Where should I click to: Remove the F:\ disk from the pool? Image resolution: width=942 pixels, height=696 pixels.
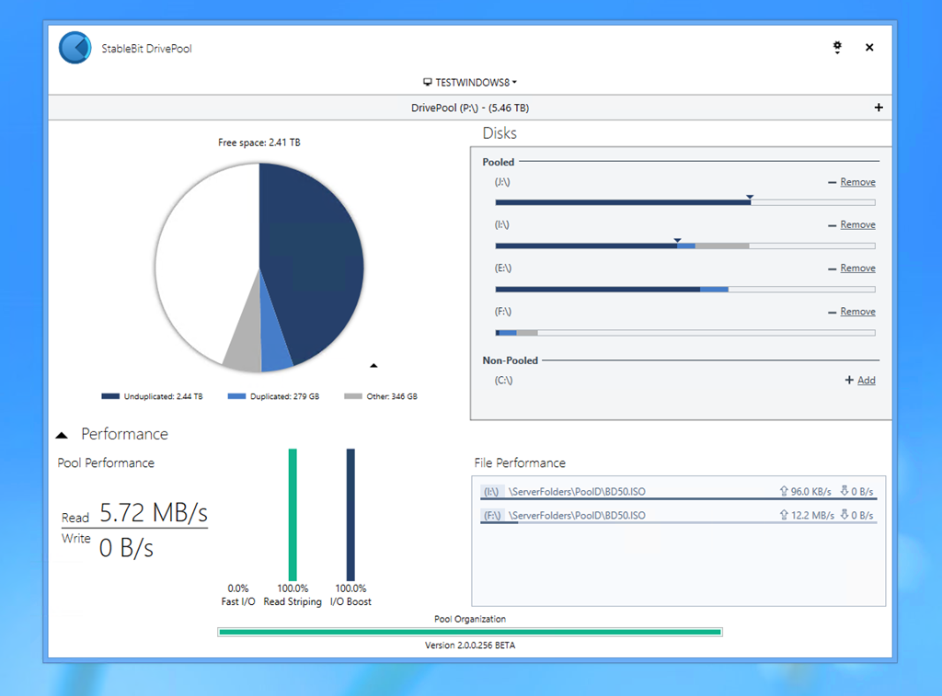pos(857,312)
